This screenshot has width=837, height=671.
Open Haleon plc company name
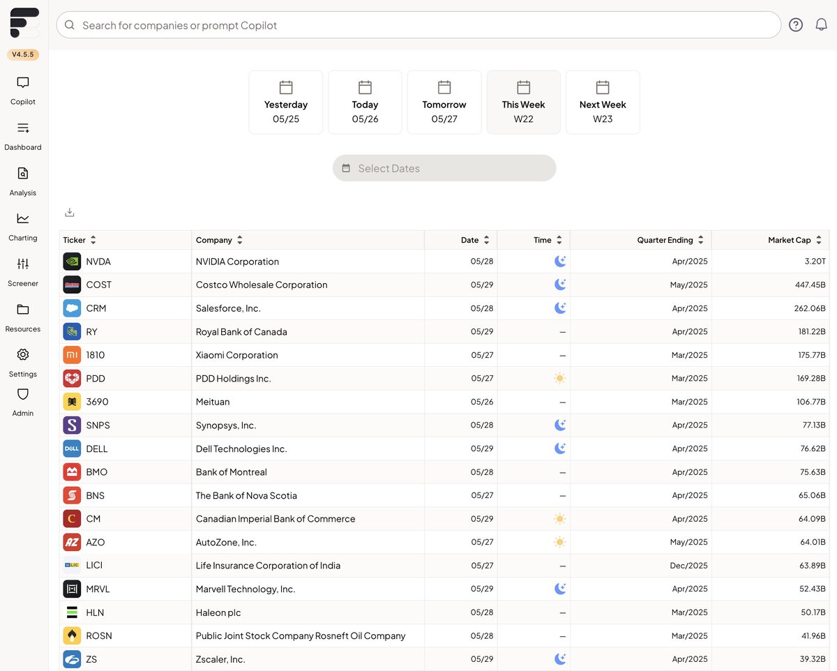pos(218,612)
